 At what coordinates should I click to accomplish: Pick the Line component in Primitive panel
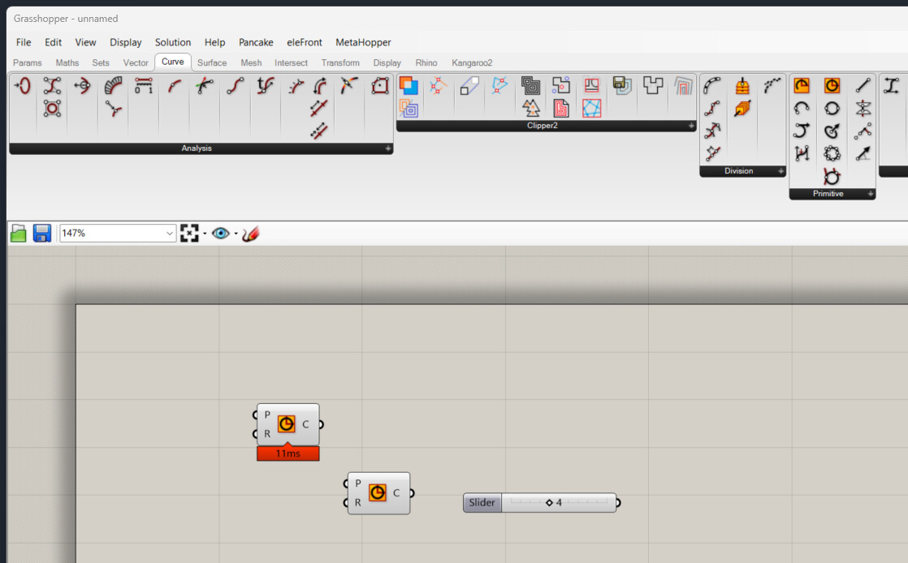[863, 86]
